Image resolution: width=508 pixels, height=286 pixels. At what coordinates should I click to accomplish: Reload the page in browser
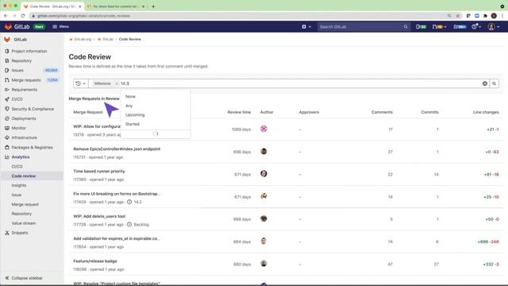click(x=23, y=16)
